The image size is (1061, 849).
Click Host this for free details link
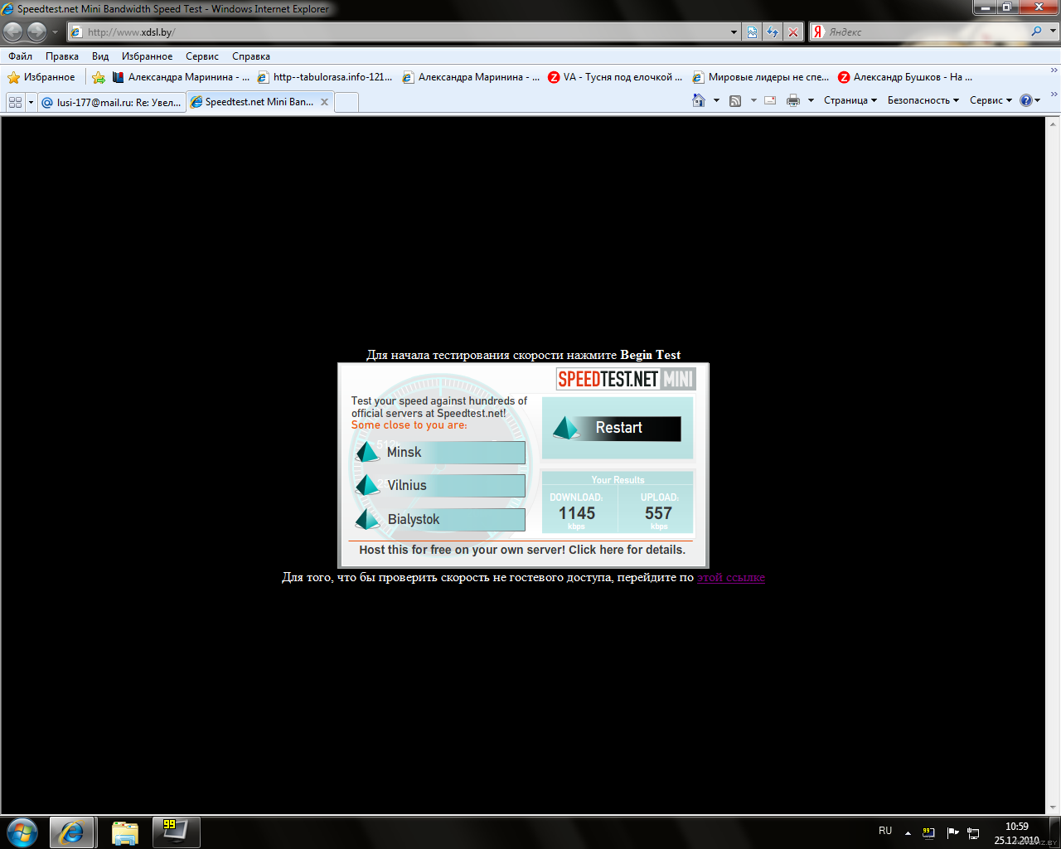point(522,550)
